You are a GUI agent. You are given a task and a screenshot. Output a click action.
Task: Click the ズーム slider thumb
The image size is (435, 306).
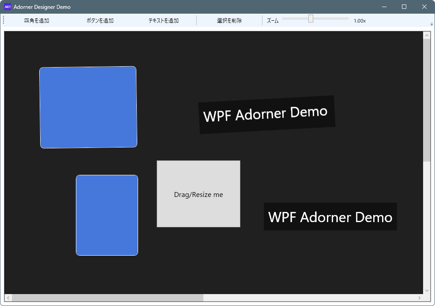pyautogui.click(x=311, y=19)
